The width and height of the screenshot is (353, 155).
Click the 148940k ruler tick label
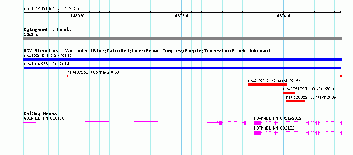(x=283, y=16)
